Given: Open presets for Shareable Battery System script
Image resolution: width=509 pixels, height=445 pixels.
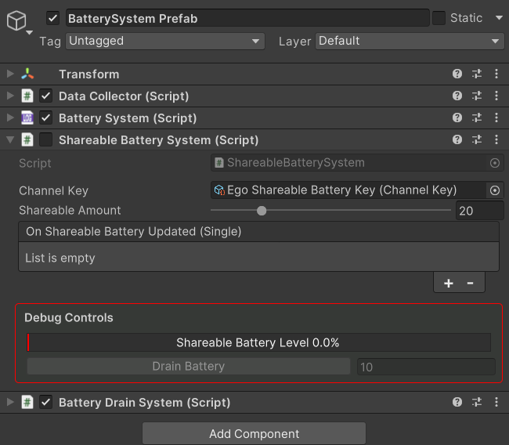Looking at the screenshot, I should (x=477, y=139).
